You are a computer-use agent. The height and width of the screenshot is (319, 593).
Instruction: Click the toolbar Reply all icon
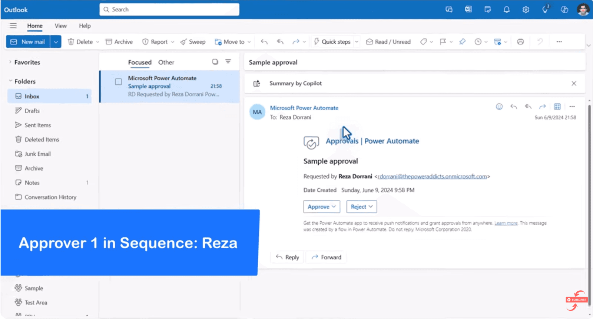pyautogui.click(x=280, y=42)
